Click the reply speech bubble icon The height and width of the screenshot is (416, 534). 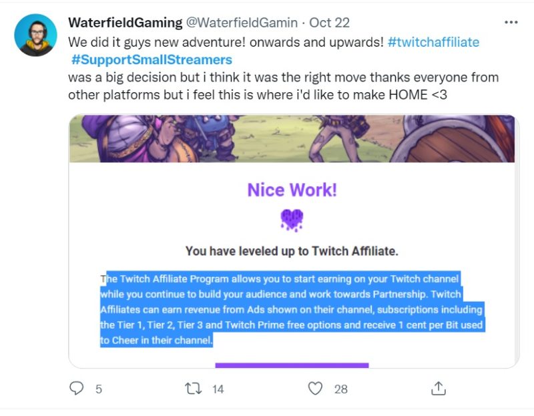(77, 388)
